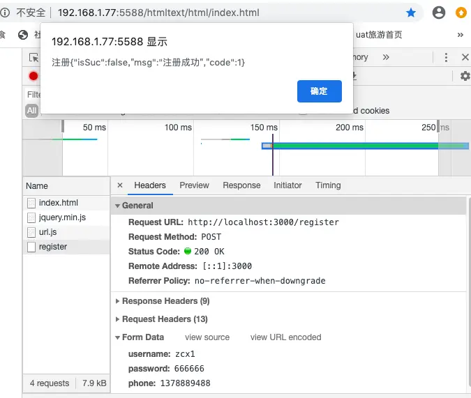Open the Chrome profile avatar icon
Image resolution: width=471 pixels, height=398 pixels.
click(x=439, y=13)
